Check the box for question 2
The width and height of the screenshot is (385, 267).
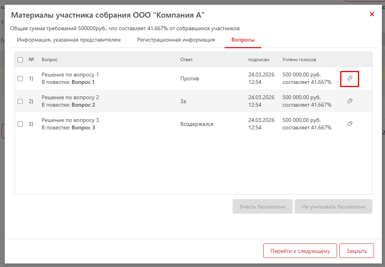pos(20,102)
